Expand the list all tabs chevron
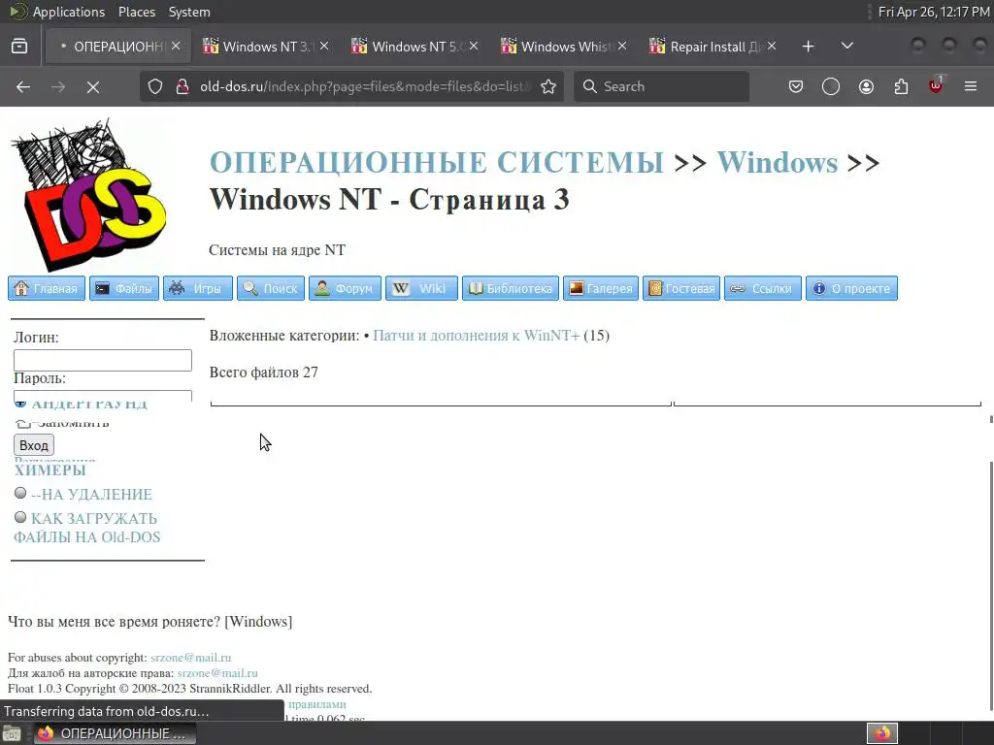The width and height of the screenshot is (994, 745). point(846,47)
